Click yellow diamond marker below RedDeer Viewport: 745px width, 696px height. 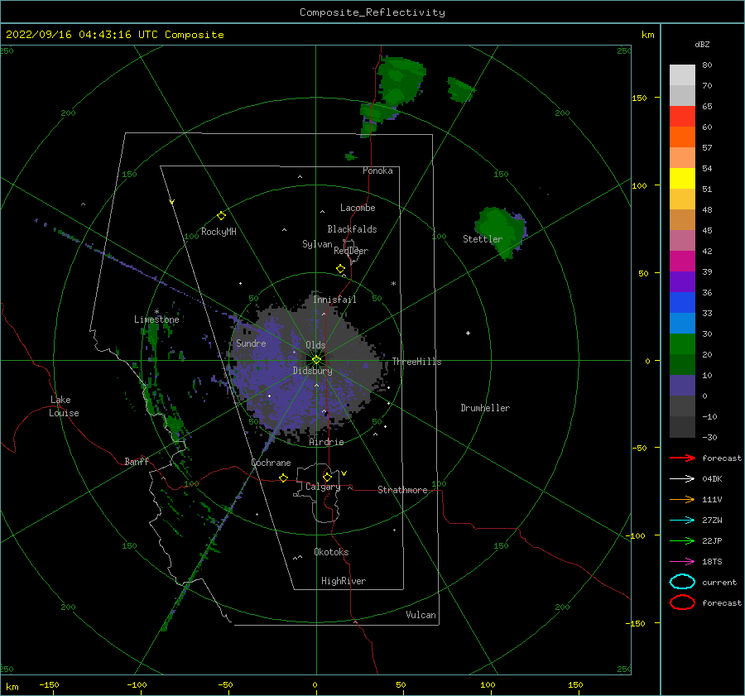(341, 269)
